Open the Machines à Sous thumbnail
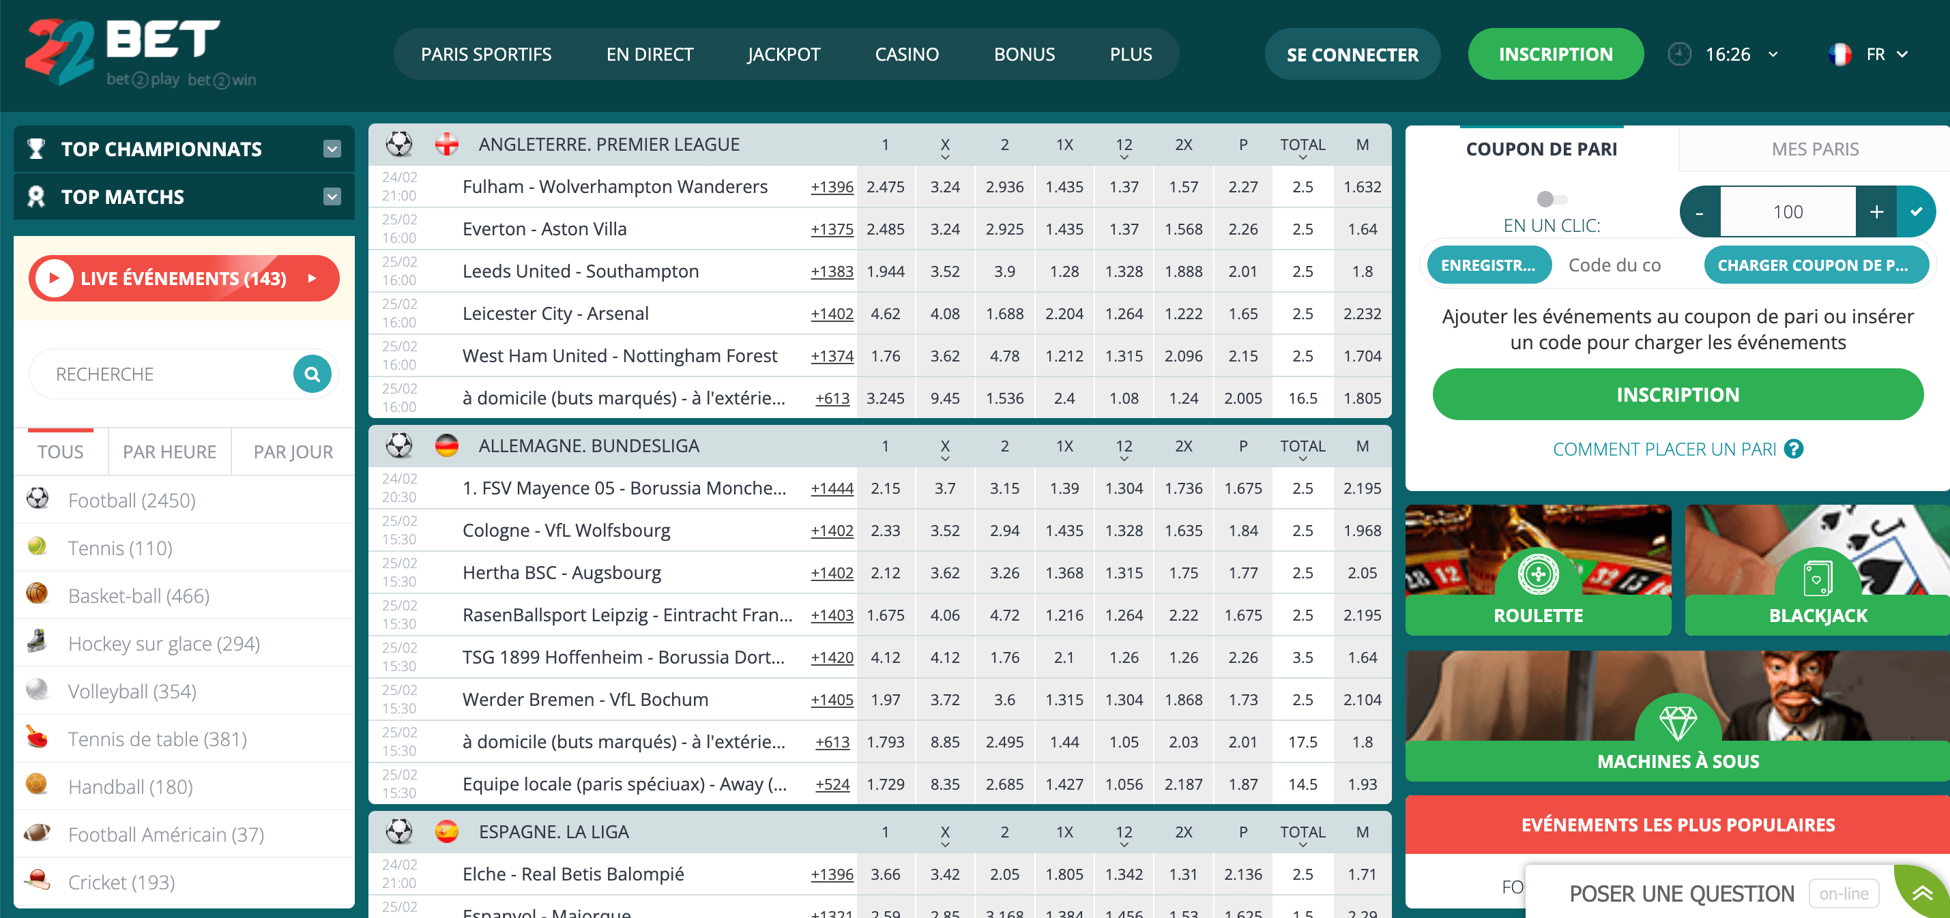This screenshot has height=918, width=1950. 1678,715
